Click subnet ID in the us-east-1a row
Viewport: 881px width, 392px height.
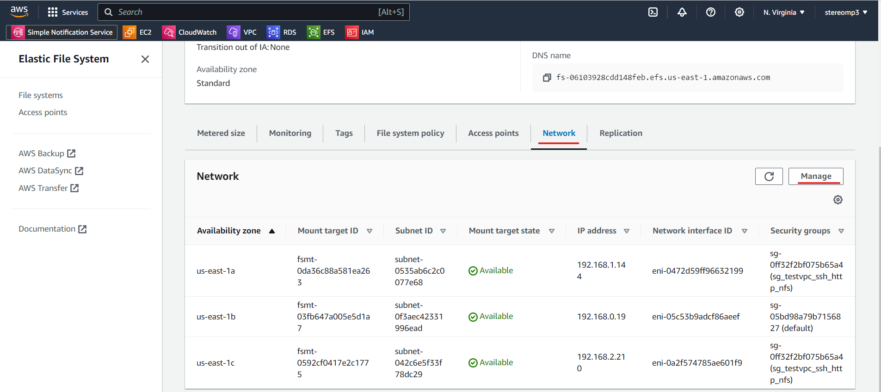click(419, 271)
